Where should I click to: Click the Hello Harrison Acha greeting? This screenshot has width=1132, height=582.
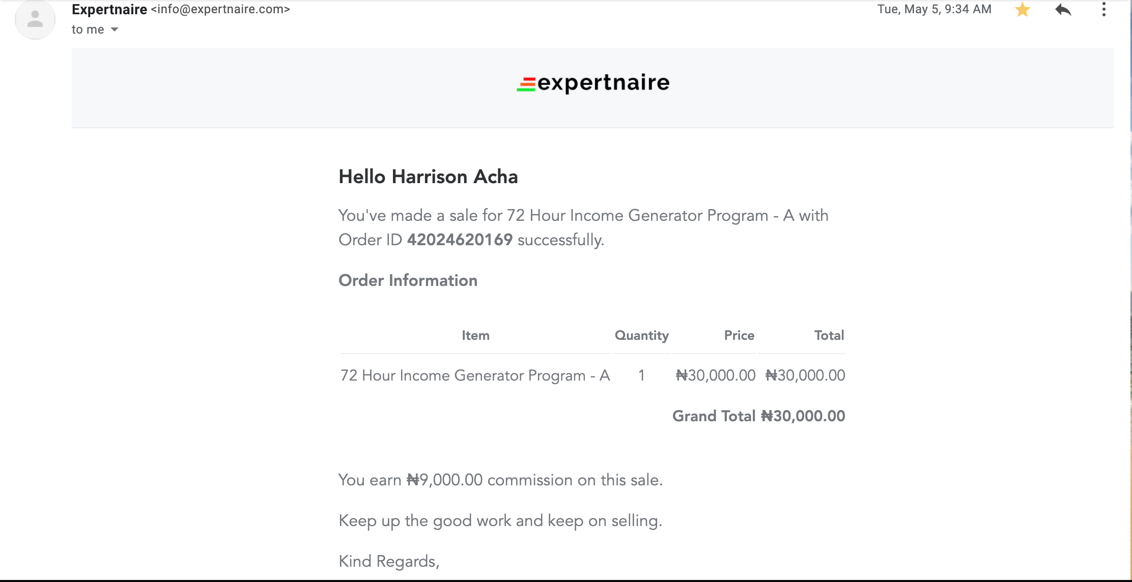coord(428,177)
